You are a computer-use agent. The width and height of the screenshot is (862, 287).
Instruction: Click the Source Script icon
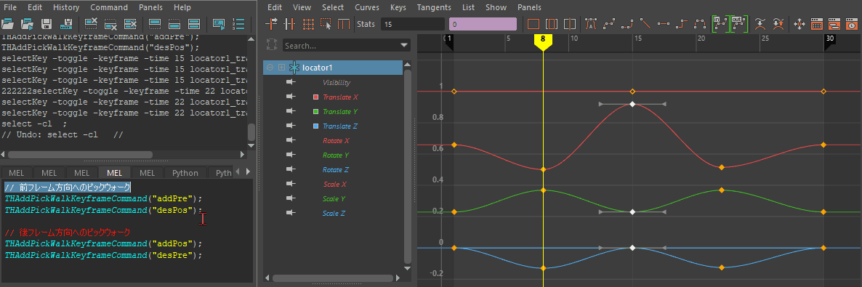[x=27, y=24]
